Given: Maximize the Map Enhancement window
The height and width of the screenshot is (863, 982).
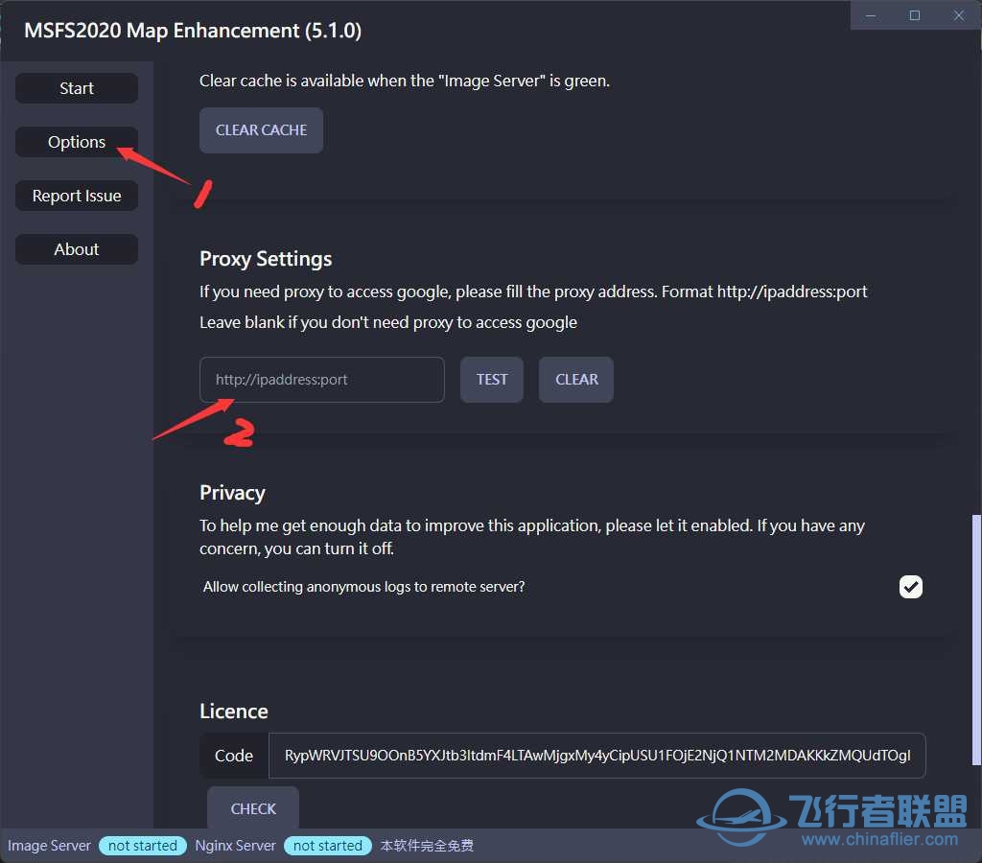Looking at the screenshot, I should tap(914, 15).
